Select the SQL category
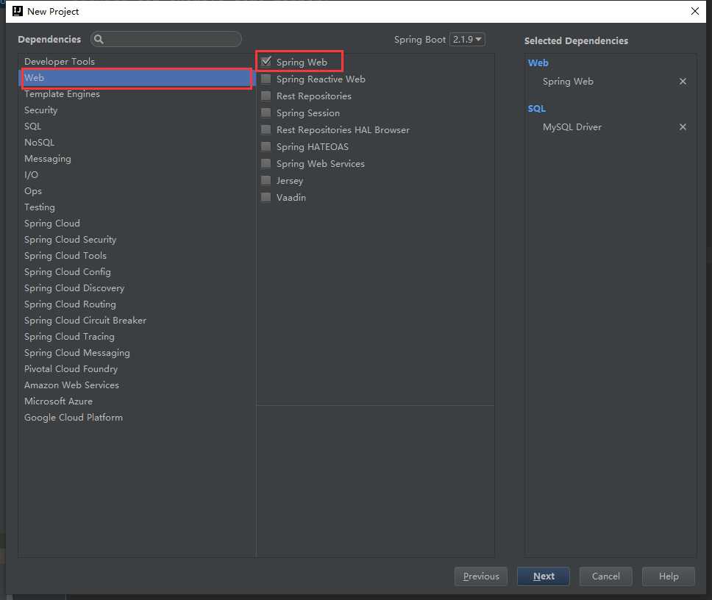This screenshot has width=712, height=600. coord(137,126)
